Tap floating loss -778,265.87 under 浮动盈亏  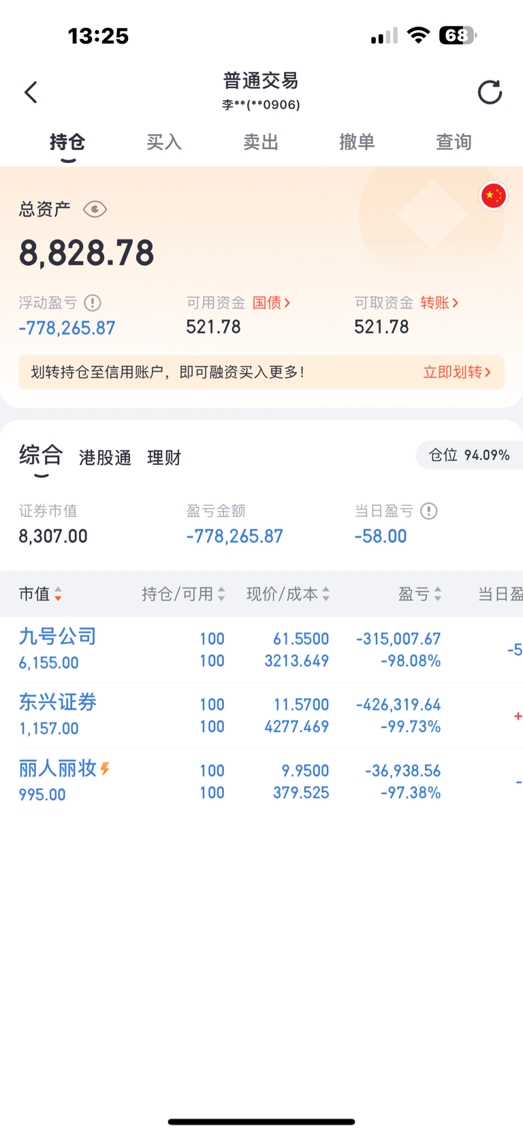(x=67, y=328)
